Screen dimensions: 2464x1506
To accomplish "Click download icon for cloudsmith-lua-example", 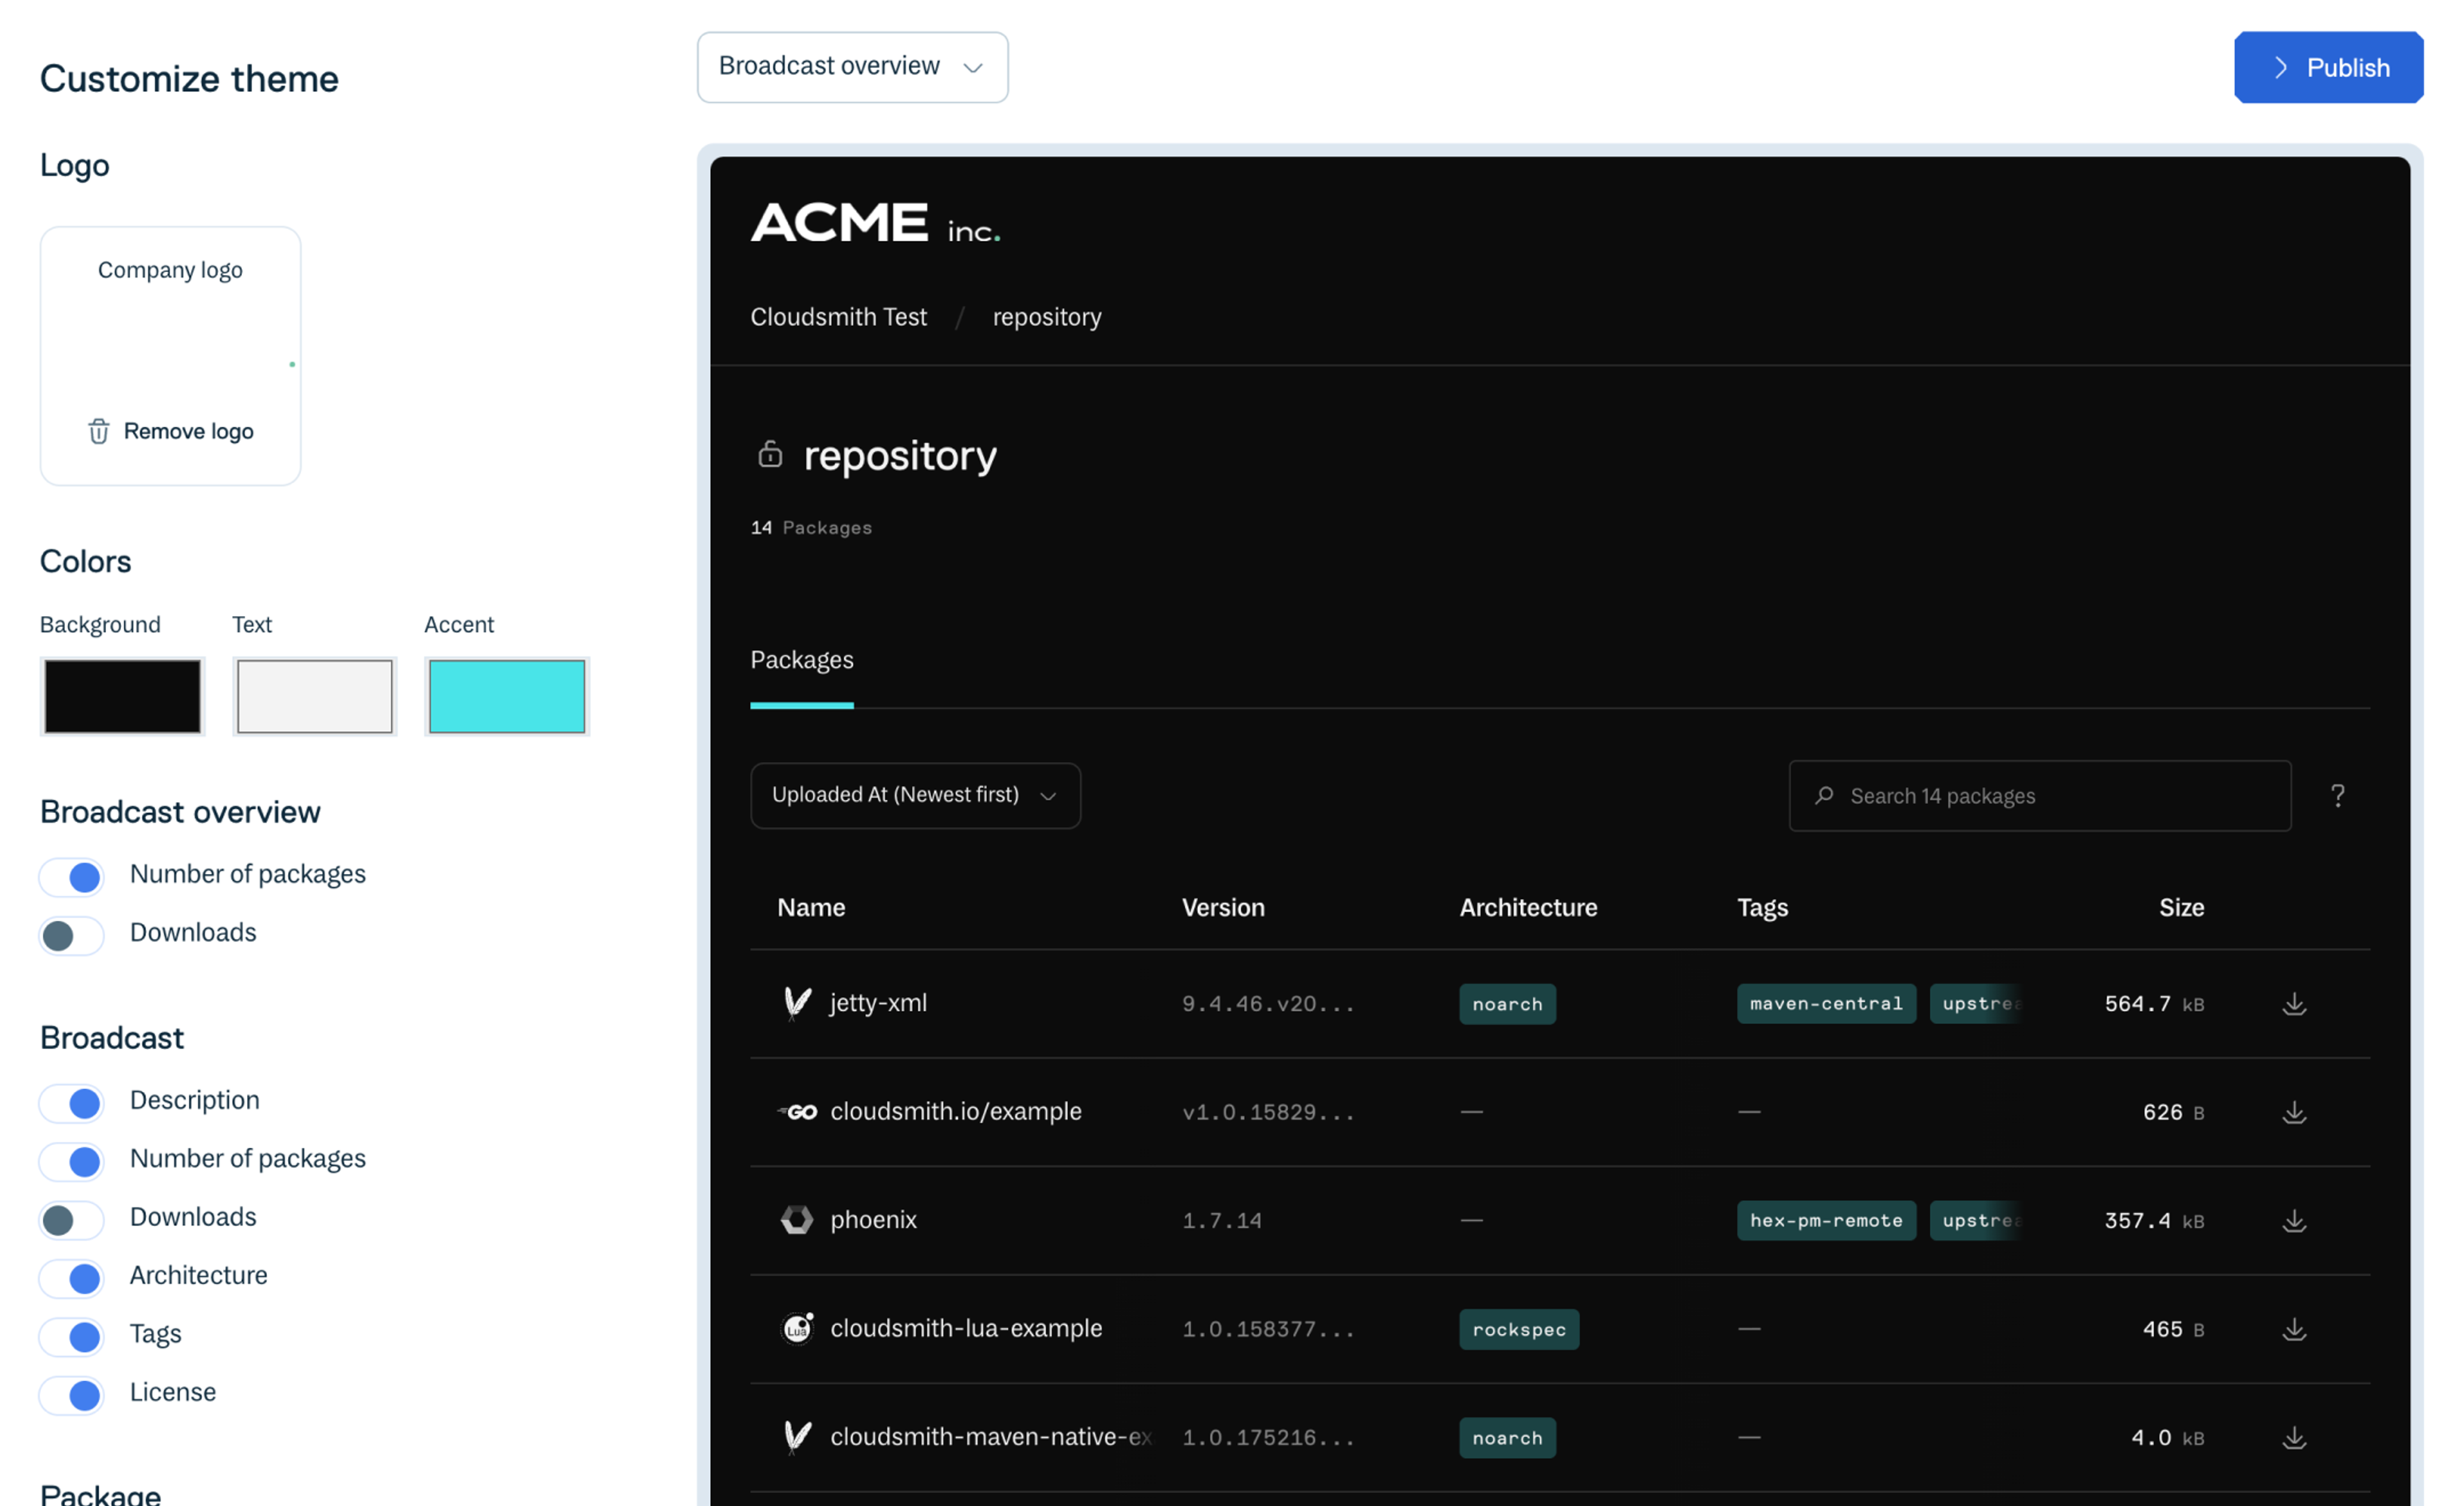I will (2294, 1328).
